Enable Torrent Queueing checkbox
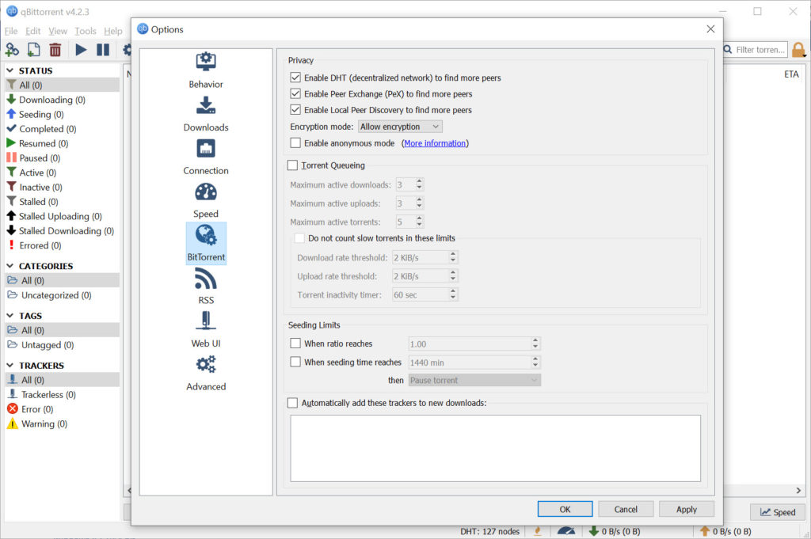Screen dimensions: 811x539 pyautogui.click(x=293, y=165)
